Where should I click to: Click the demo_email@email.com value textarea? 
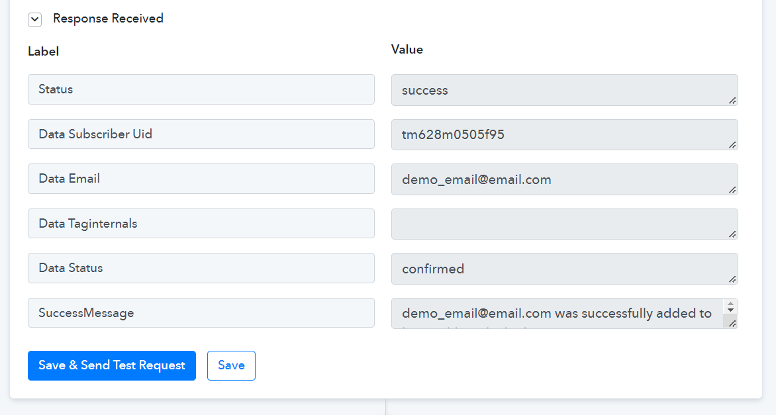(x=563, y=179)
